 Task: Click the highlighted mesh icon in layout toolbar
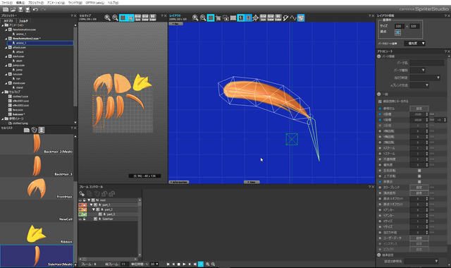[301, 18]
